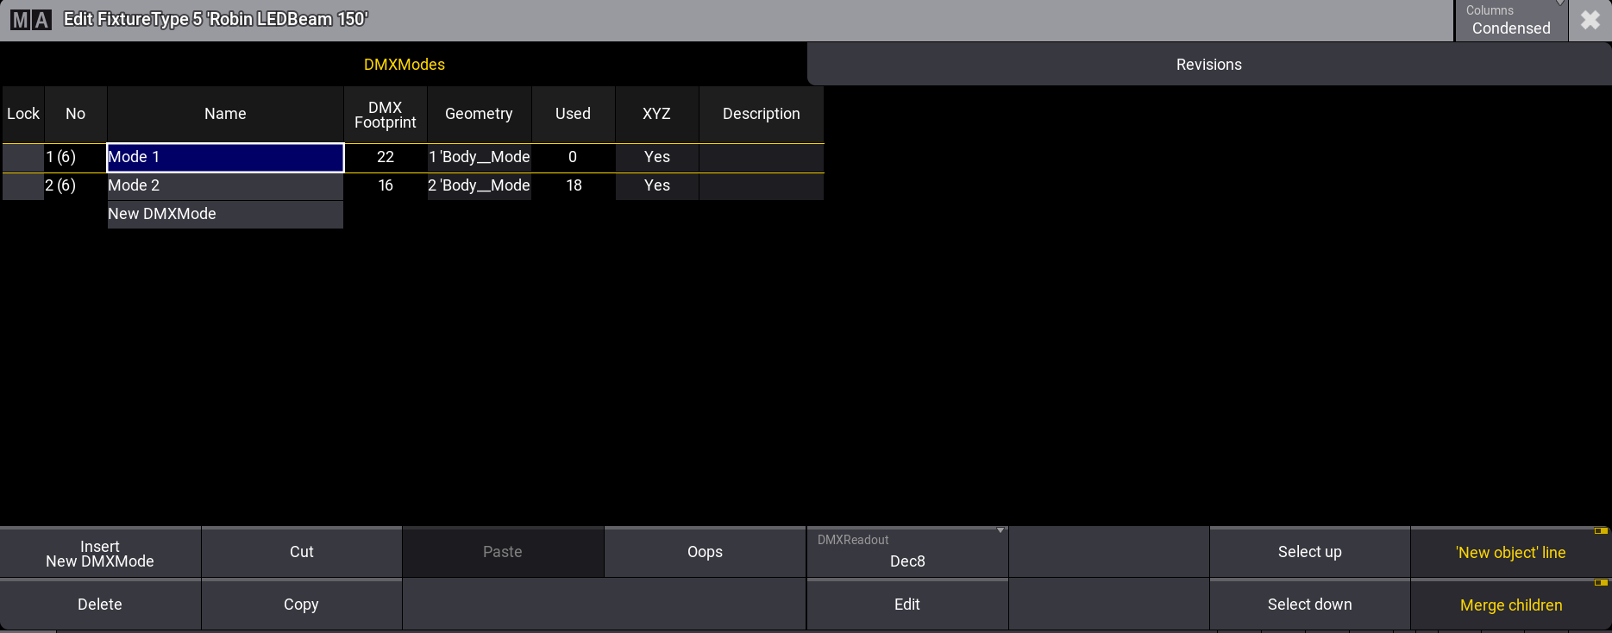Click the Select up button
This screenshot has width=1612, height=633.
1309,552
